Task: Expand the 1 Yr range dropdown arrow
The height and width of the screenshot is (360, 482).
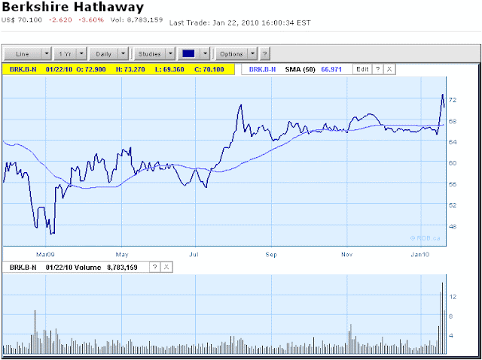Action: (81, 54)
